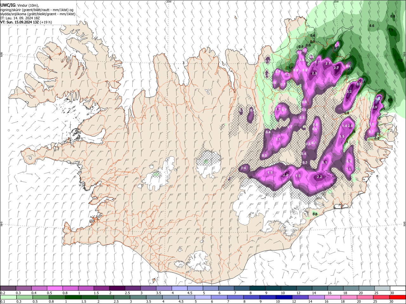Screen dimensions: 406x304
Task: Click the 'IT: Lau. 14. 09. 2024 18Z' line
Action: pyautogui.click(x=20, y=18)
